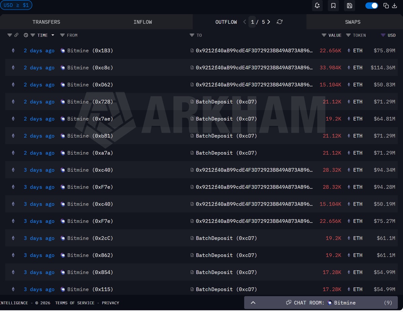This screenshot has width=403, height=312.
Task: Refresh the outflow list with reload icon
Action: tap(279, 22)
